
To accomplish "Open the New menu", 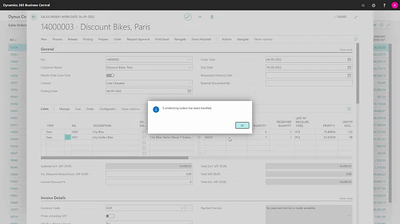I will (x=44, y=39).
